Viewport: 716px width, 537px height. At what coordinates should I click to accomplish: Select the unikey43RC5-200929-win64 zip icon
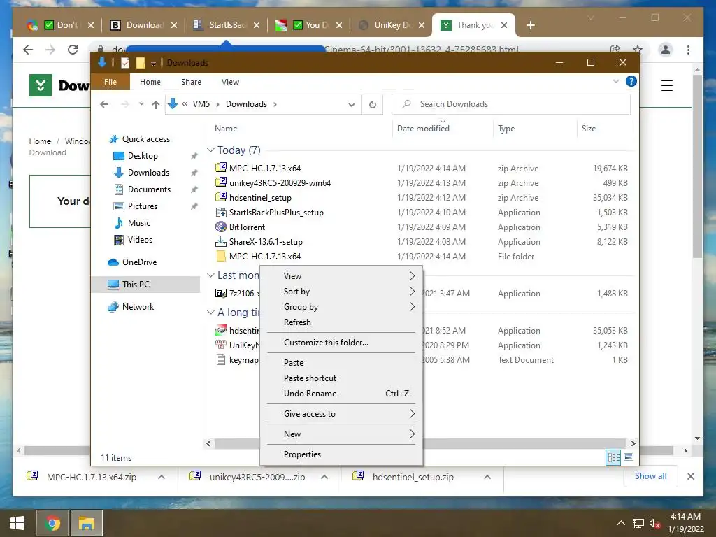tap(221, 182)
